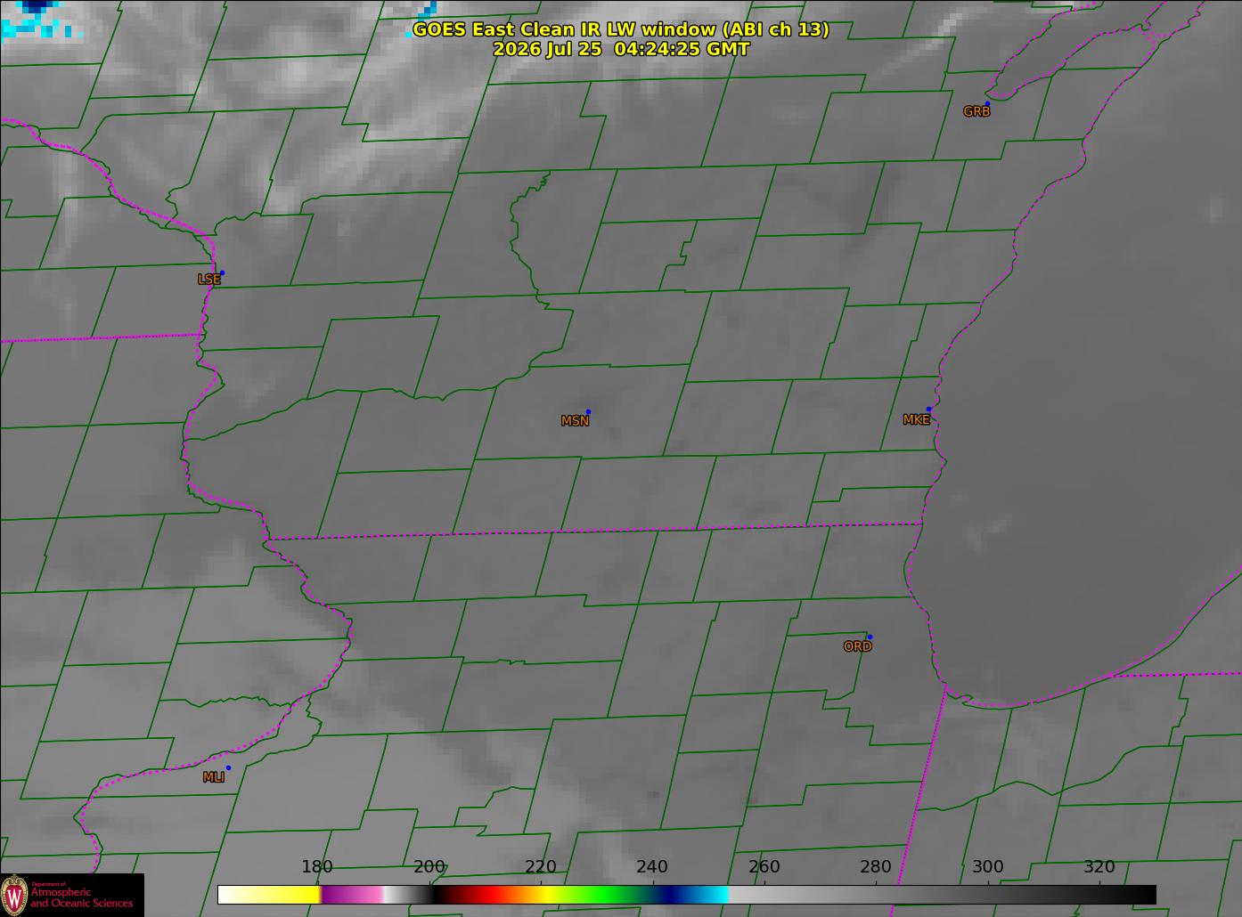The width and height of the screenshot is (1242, 917).
Task: Click the 280 tick label on the scale
Action: pyautogui.click(x=875, y=866)
